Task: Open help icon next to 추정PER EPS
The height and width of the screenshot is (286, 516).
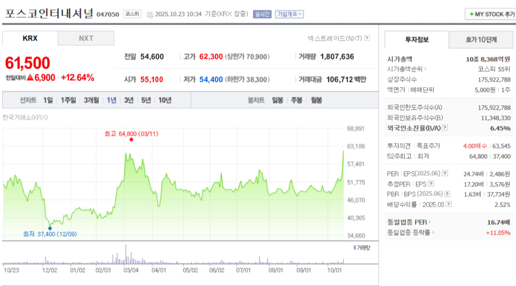Action: point(431,184)
